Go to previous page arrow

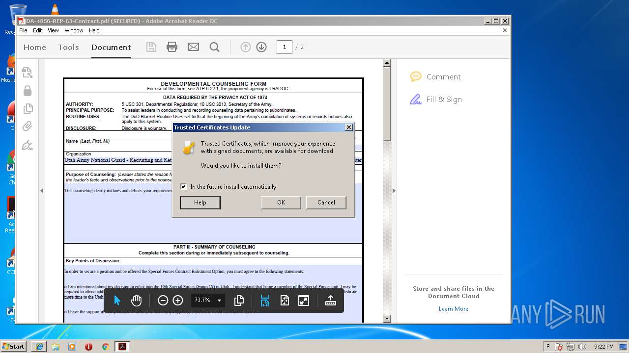pos(246,47)
